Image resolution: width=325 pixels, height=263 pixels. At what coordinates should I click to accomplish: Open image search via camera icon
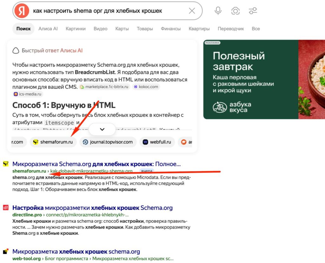[x=235, y=11]
